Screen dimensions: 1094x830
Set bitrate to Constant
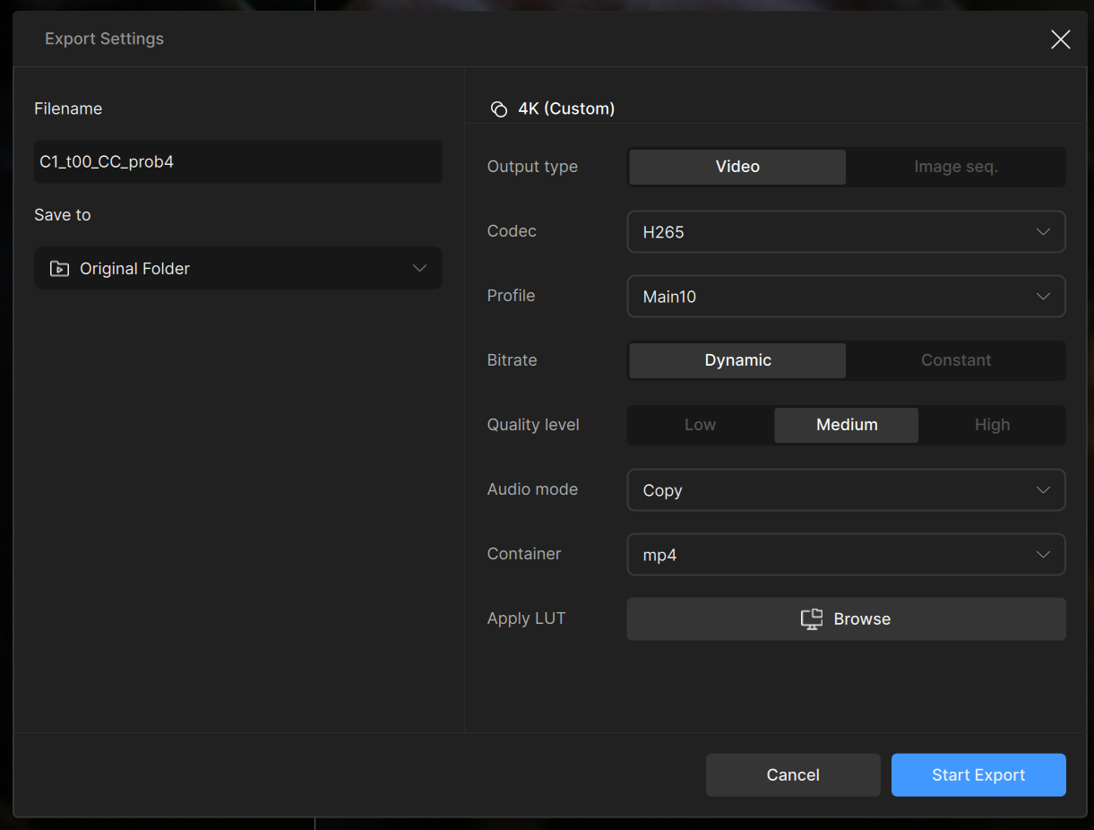point(955,360)
